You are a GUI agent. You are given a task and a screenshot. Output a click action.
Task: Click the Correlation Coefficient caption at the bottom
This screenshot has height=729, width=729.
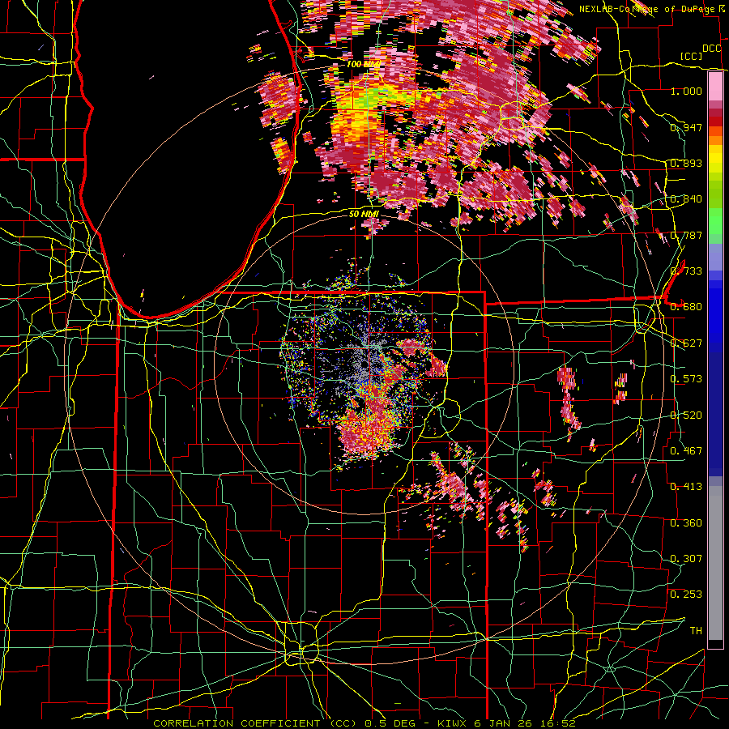[x=364, y=723]
